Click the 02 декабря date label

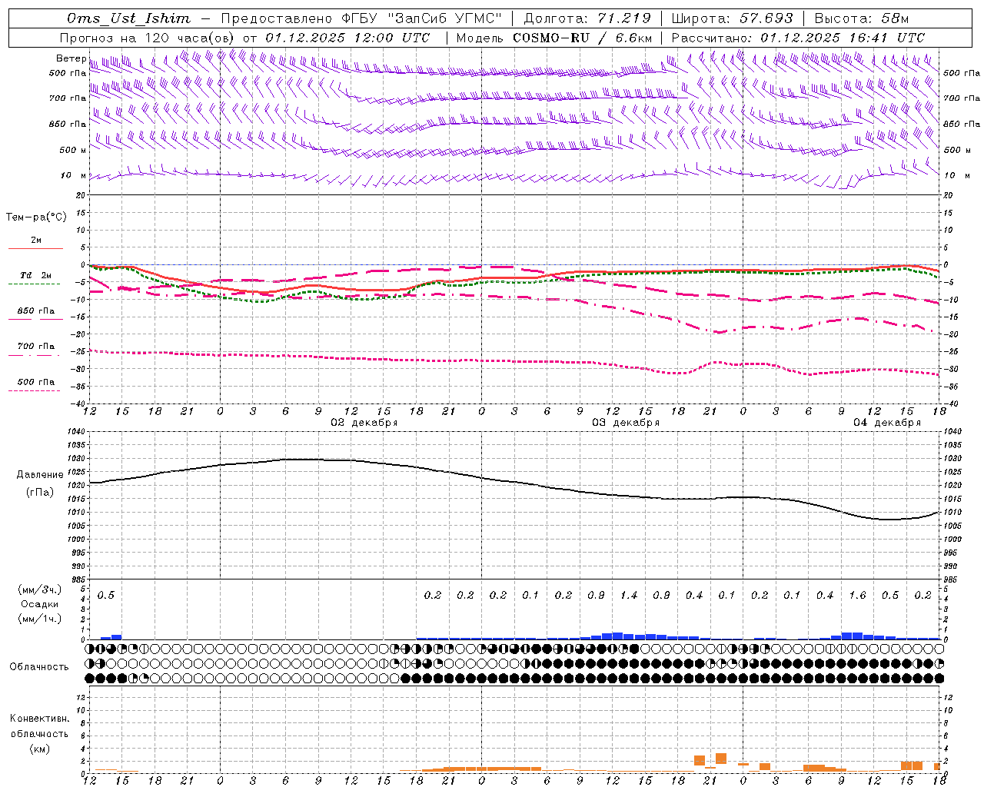click(364, 423)
